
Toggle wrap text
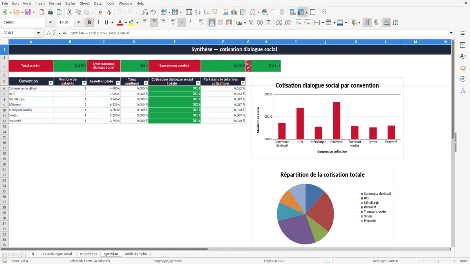tap(201, 23)
